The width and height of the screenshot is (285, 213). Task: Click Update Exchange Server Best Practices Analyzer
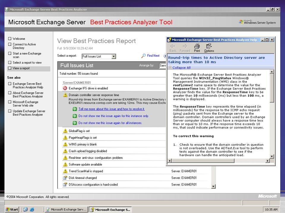[29, 113]
